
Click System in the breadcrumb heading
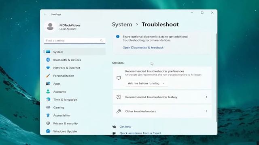(x=122, y=25)
